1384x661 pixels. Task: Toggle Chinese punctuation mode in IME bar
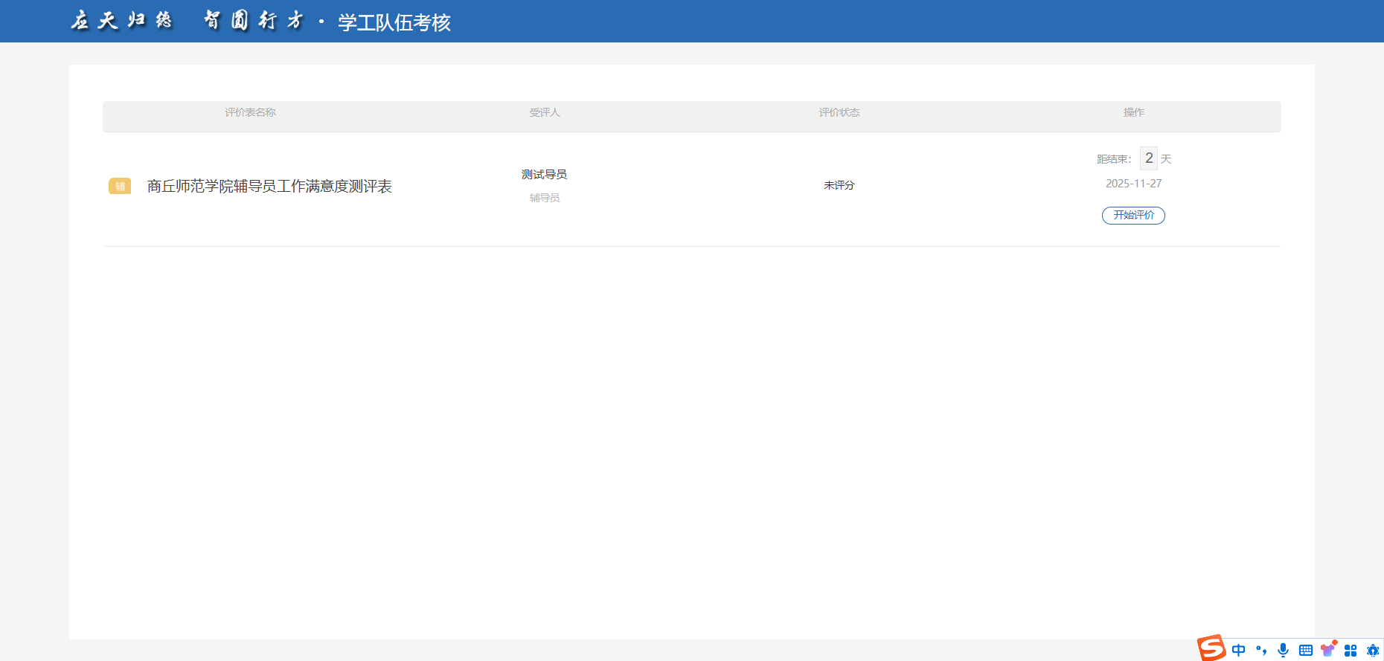1260,650
